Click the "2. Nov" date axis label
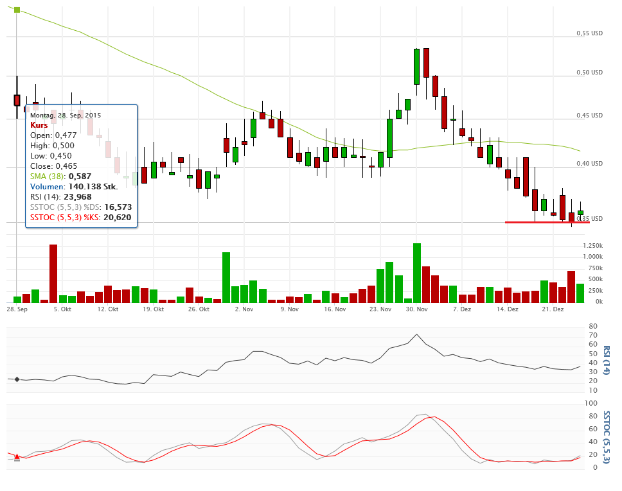The width and height of the screenshot is (622, 491). [244, 309]
